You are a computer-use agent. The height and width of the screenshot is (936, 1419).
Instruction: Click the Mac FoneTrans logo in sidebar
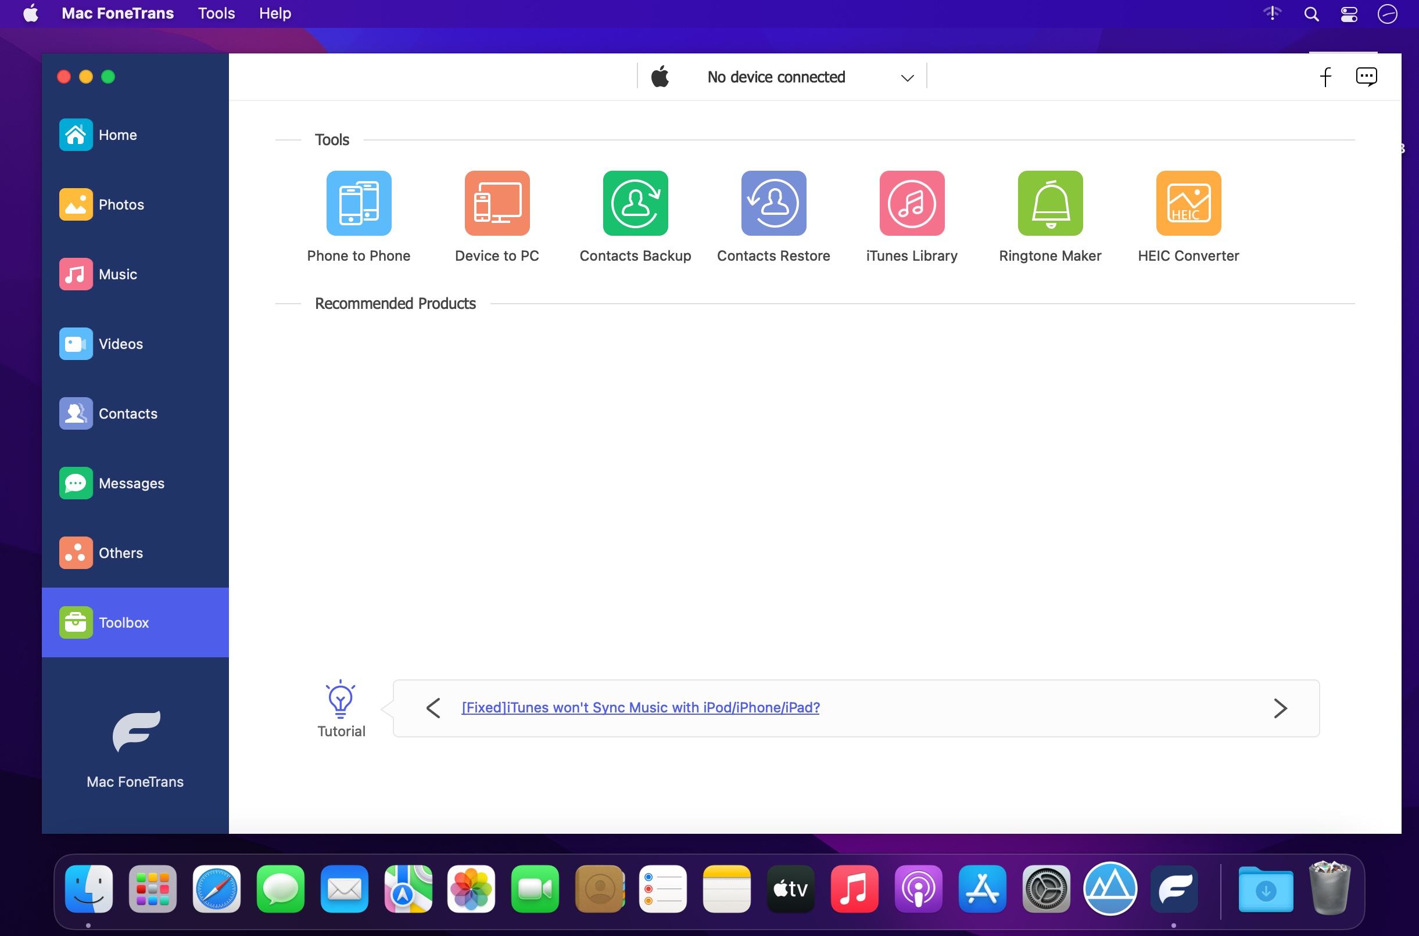click(136, 731)
